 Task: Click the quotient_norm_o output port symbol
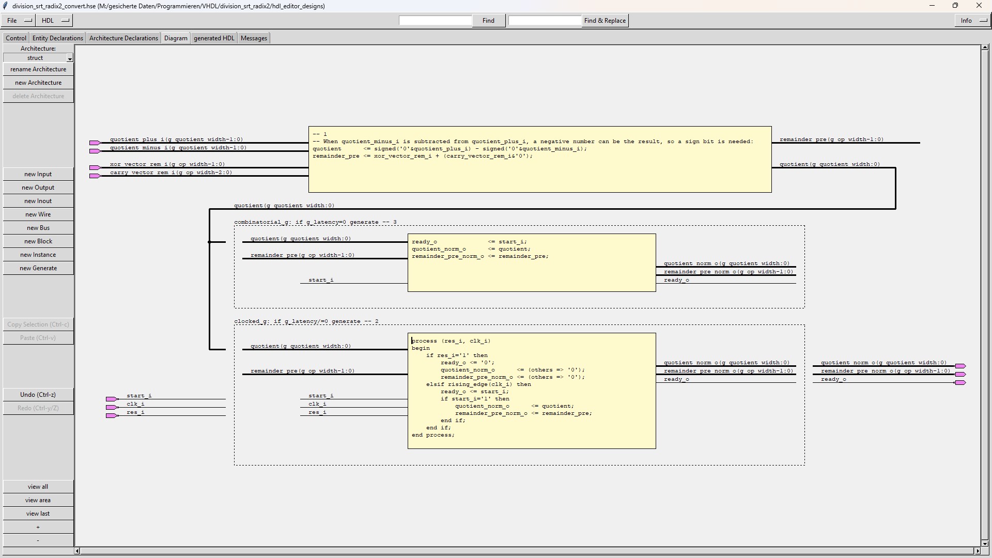pyautogui.click(x=960, y=366)
